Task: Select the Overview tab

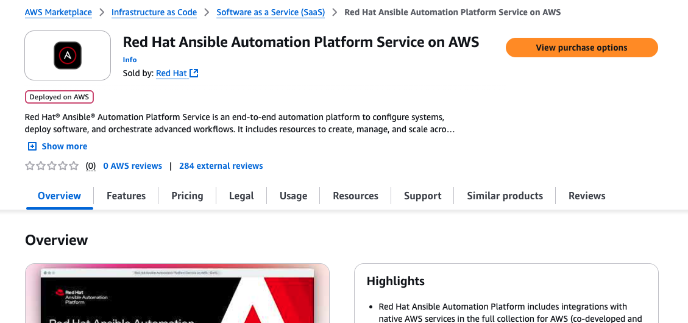Action: pos(60,196)
